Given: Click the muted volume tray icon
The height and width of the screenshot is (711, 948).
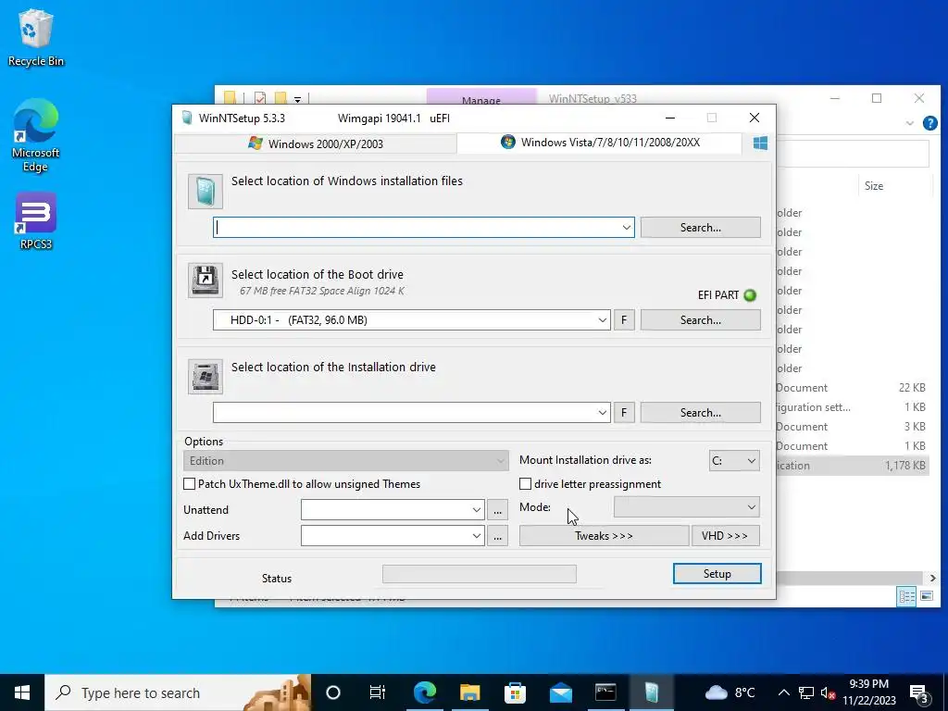Looking at the screenshot, I should tap(828, 692).
